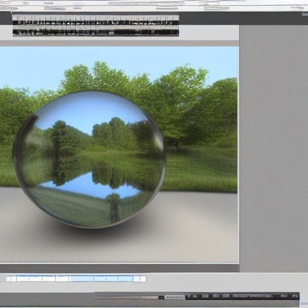The height and width of the screenshot is (308, 308).
Task: Click the hatched progress bar in bottom toolbar
Action: coord(126,297)
